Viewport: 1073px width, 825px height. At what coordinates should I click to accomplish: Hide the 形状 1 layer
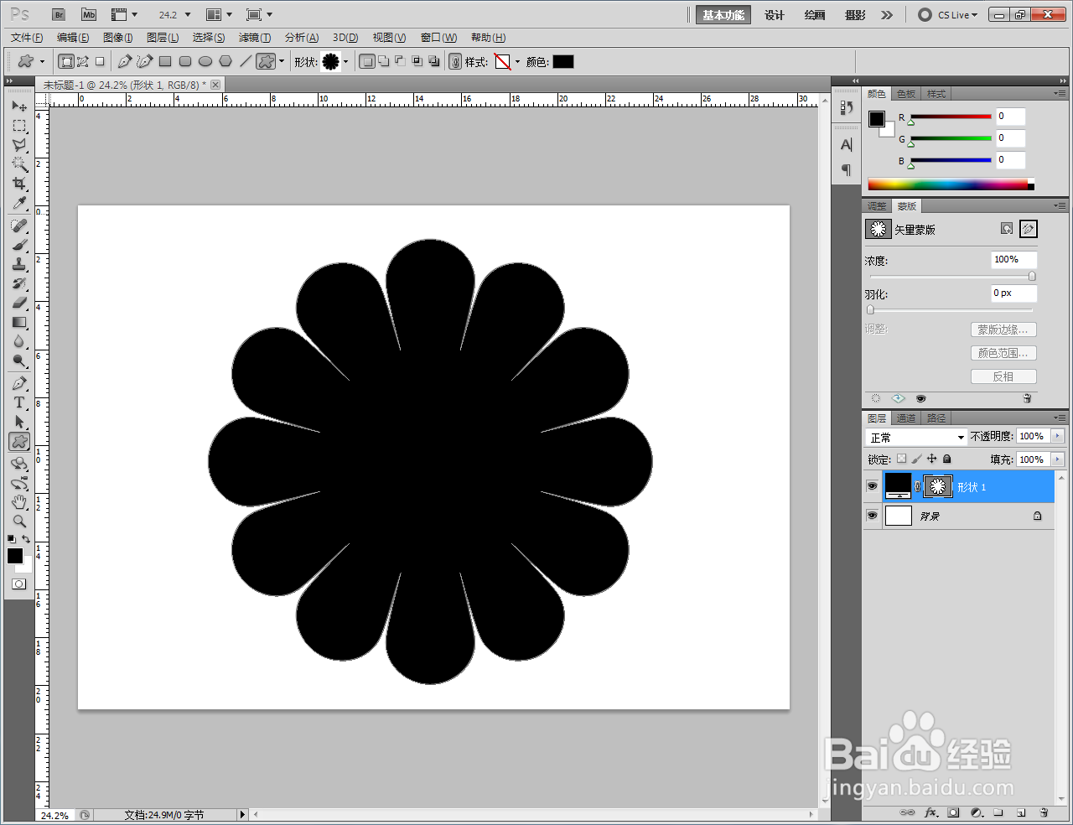[x=872, y=486]
